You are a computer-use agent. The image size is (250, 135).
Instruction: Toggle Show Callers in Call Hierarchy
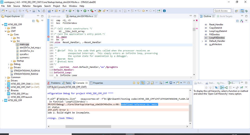pos(222,87)
